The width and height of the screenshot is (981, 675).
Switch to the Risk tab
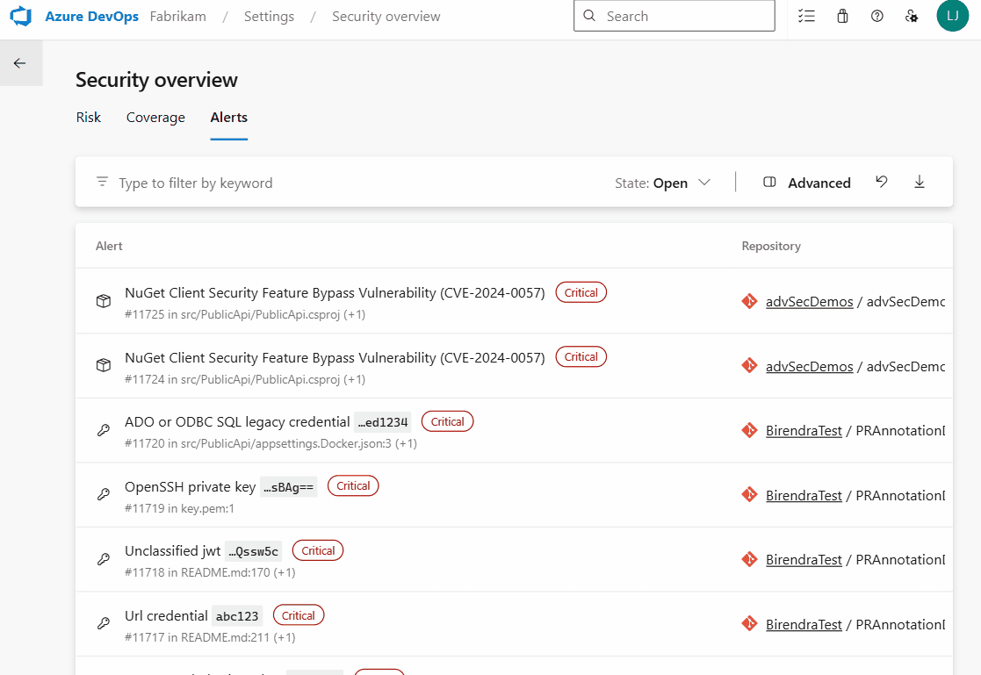click(x=88, y=117)
